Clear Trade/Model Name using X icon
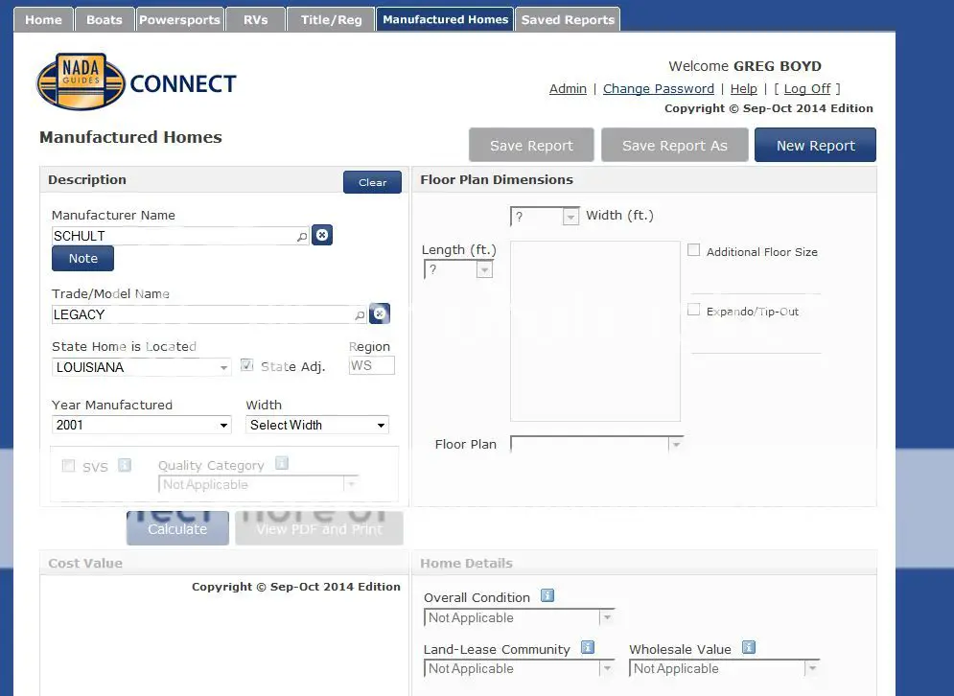 pos(380,313)
